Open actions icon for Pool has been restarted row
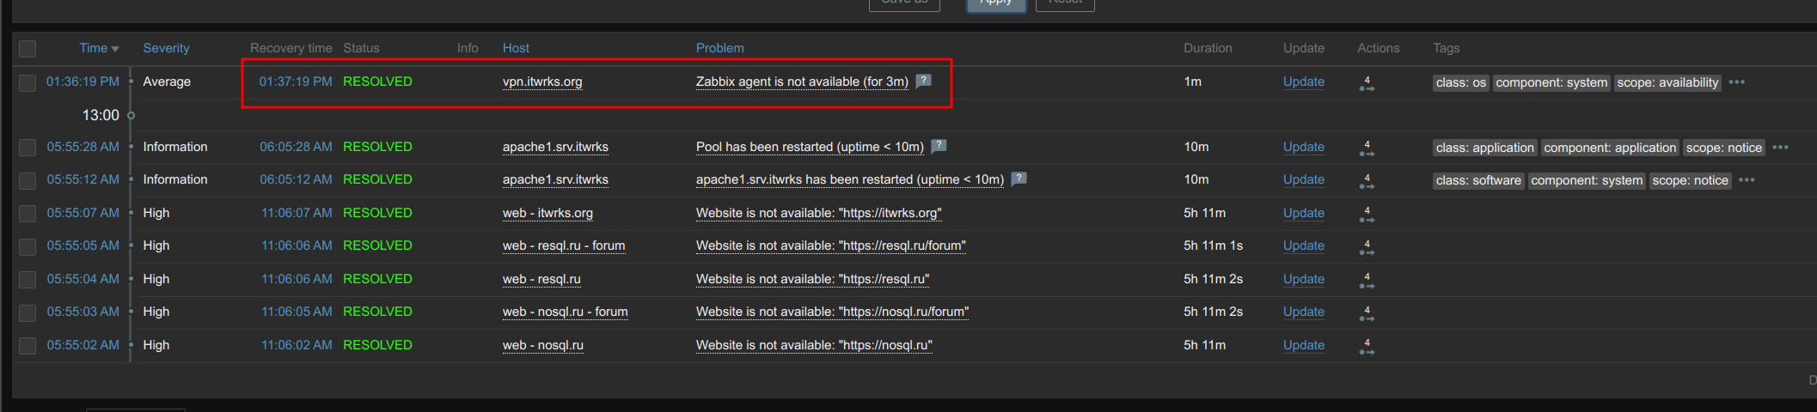The width and height of the screenshot is (1817, 412). tap(1367, 148)
